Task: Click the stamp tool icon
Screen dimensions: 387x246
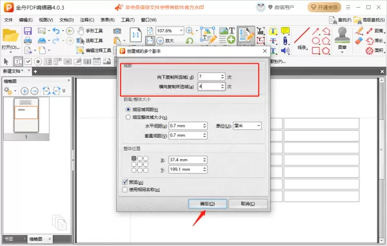Action: pos(342,35)
